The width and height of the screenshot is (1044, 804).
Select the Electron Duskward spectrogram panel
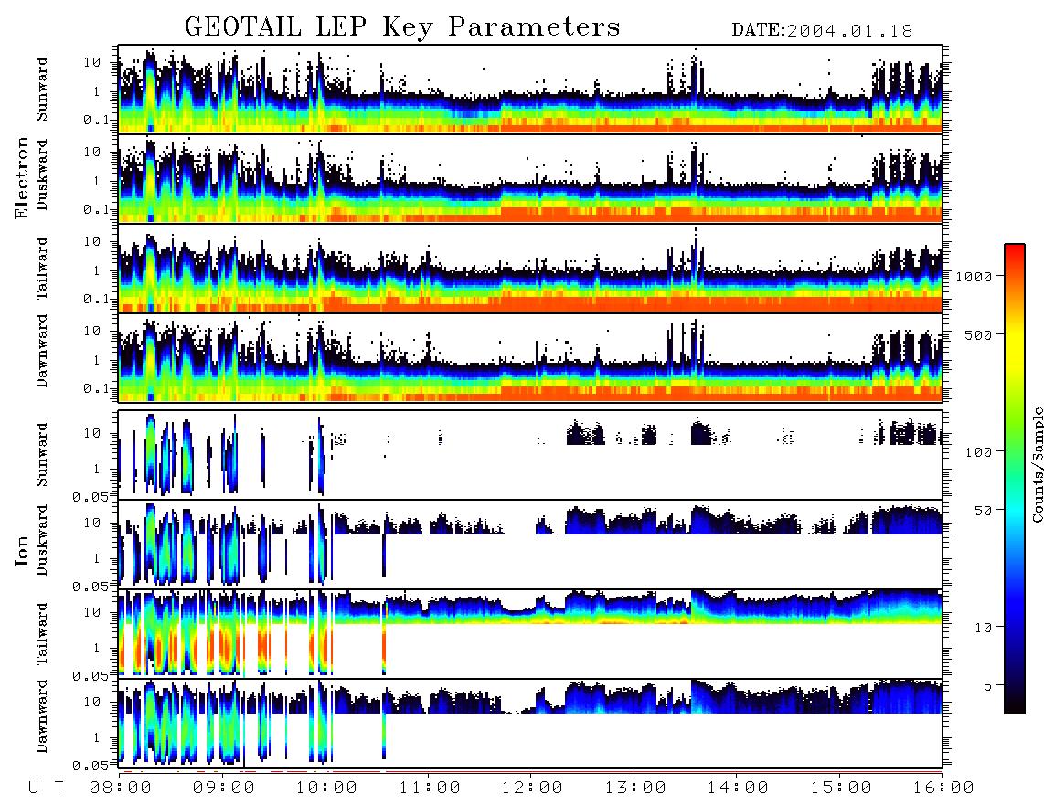[x=530, y=178]
